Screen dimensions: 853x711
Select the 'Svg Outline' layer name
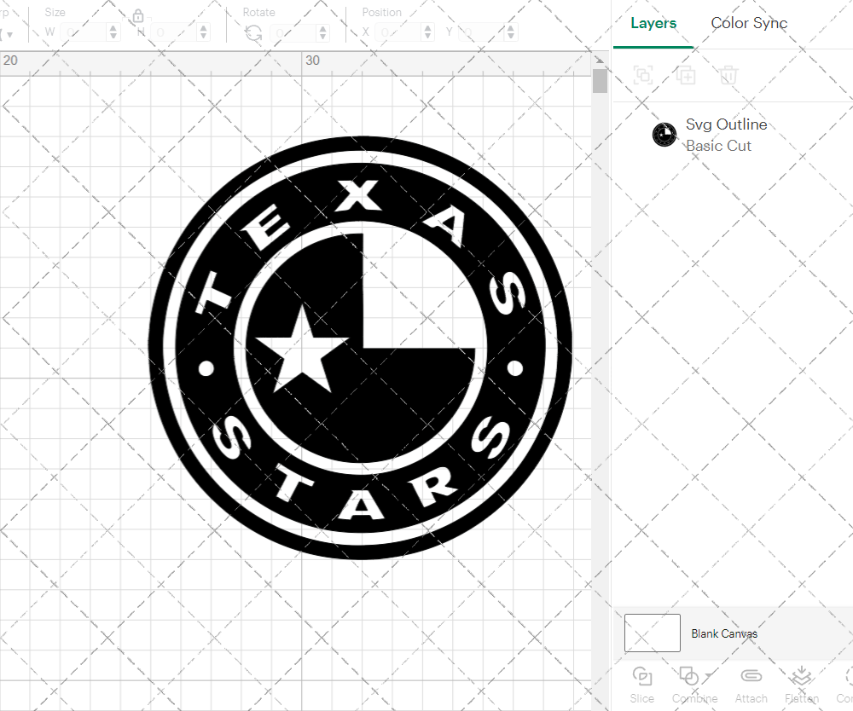726,124
